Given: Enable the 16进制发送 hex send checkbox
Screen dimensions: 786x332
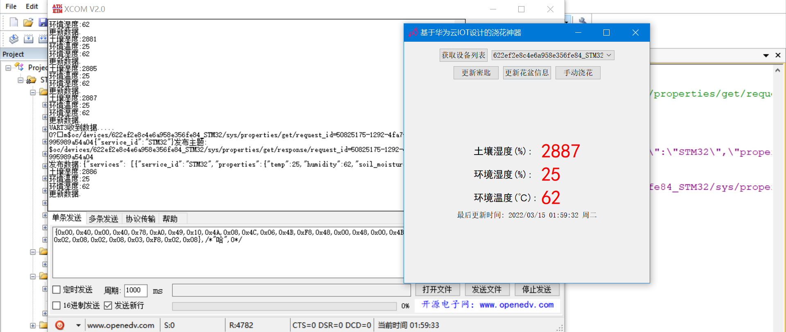Looking at the screenshot, I should point(56,305).
